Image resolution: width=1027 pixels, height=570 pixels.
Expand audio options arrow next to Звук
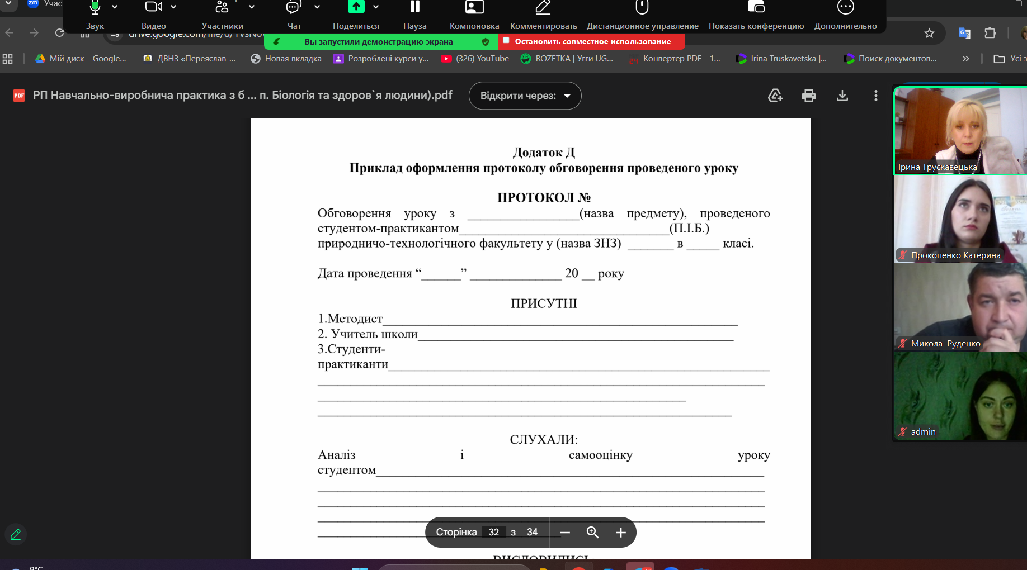[x=115, y=7]
